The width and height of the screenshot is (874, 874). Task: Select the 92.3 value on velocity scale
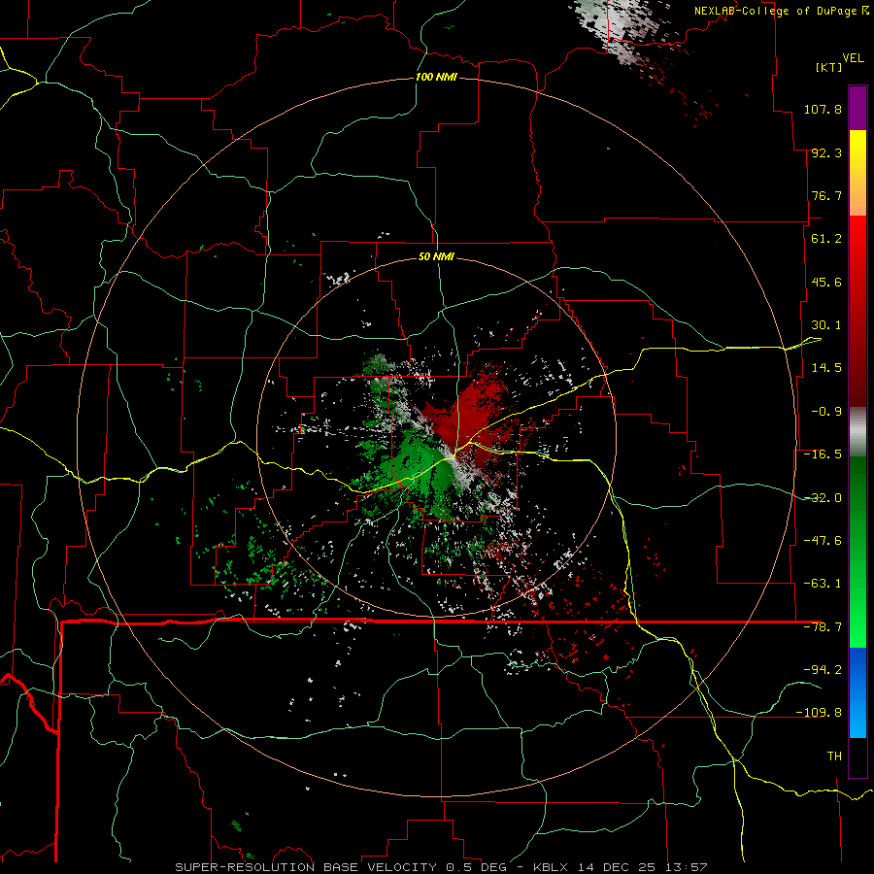click(x=826, y=152)
